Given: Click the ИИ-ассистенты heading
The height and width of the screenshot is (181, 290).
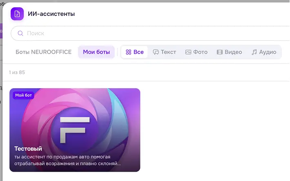Looking at the screenshot, I should click(x=51, y=14).
